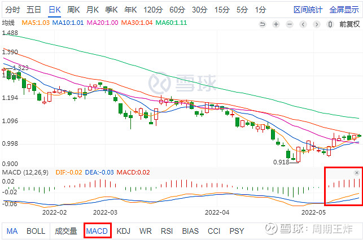Select MA overlay indicator

pyautogui.click(x=12, y=231)
